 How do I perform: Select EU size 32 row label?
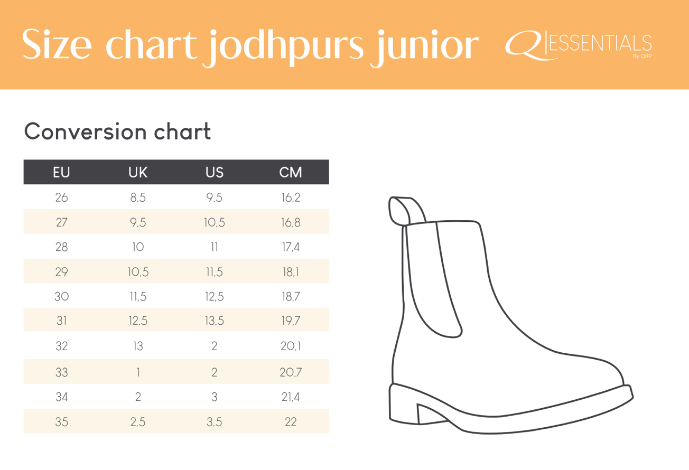coord(62,346)
